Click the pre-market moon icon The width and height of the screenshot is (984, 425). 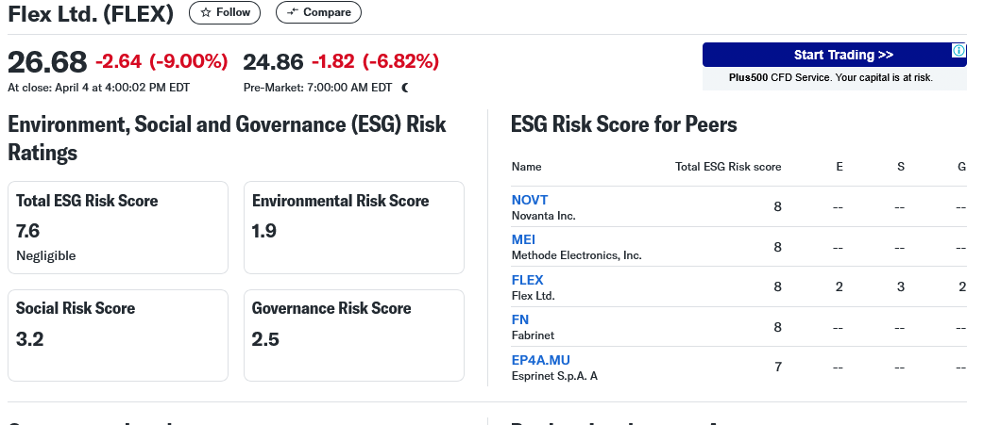(x=405, y=88)
